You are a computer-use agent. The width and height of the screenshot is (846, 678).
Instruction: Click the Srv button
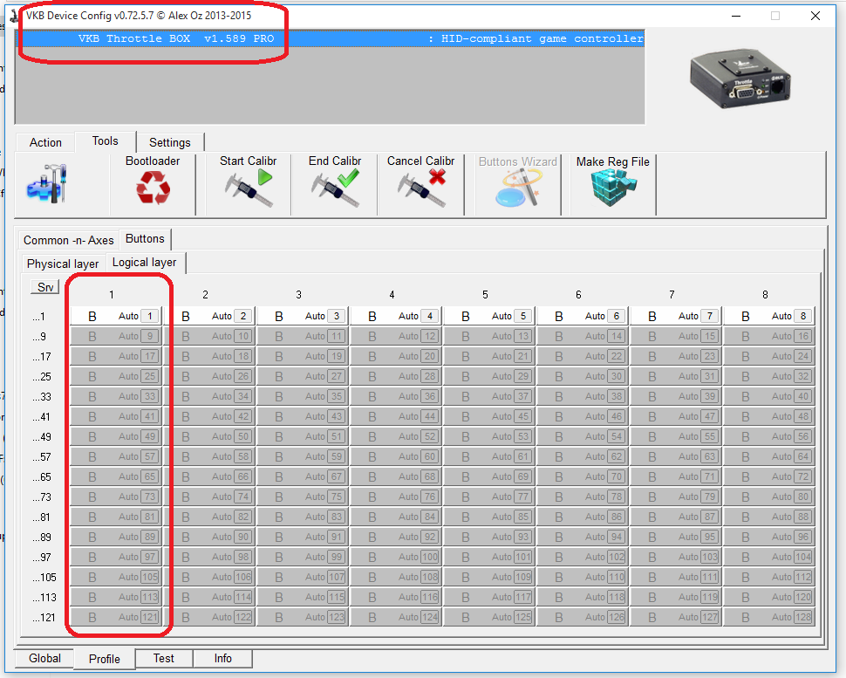(x=45, y=287)
